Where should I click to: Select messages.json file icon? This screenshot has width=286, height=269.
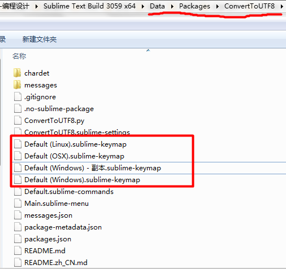point(18,215)
